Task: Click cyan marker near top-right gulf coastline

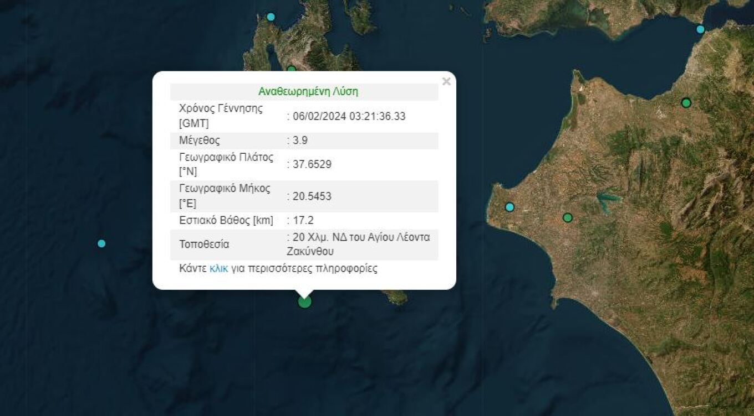Action: (x=700, y=29)
